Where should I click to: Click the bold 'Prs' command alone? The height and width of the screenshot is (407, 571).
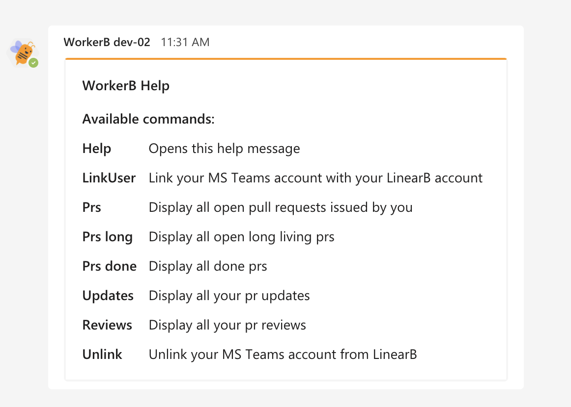click(92, 207)
